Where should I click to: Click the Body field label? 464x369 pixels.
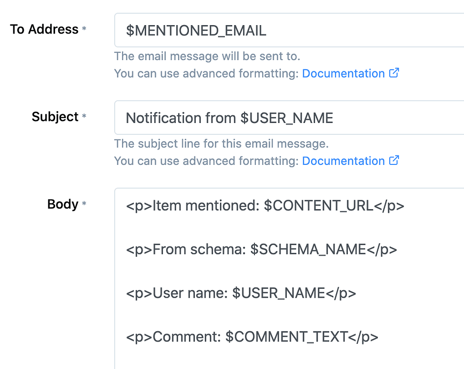pyautogui.click(x=62, y=204)
